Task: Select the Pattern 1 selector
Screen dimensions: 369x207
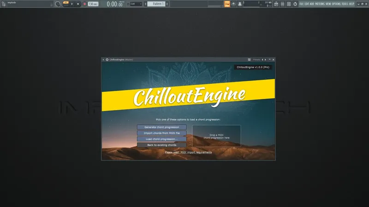Action: point(156,4)
